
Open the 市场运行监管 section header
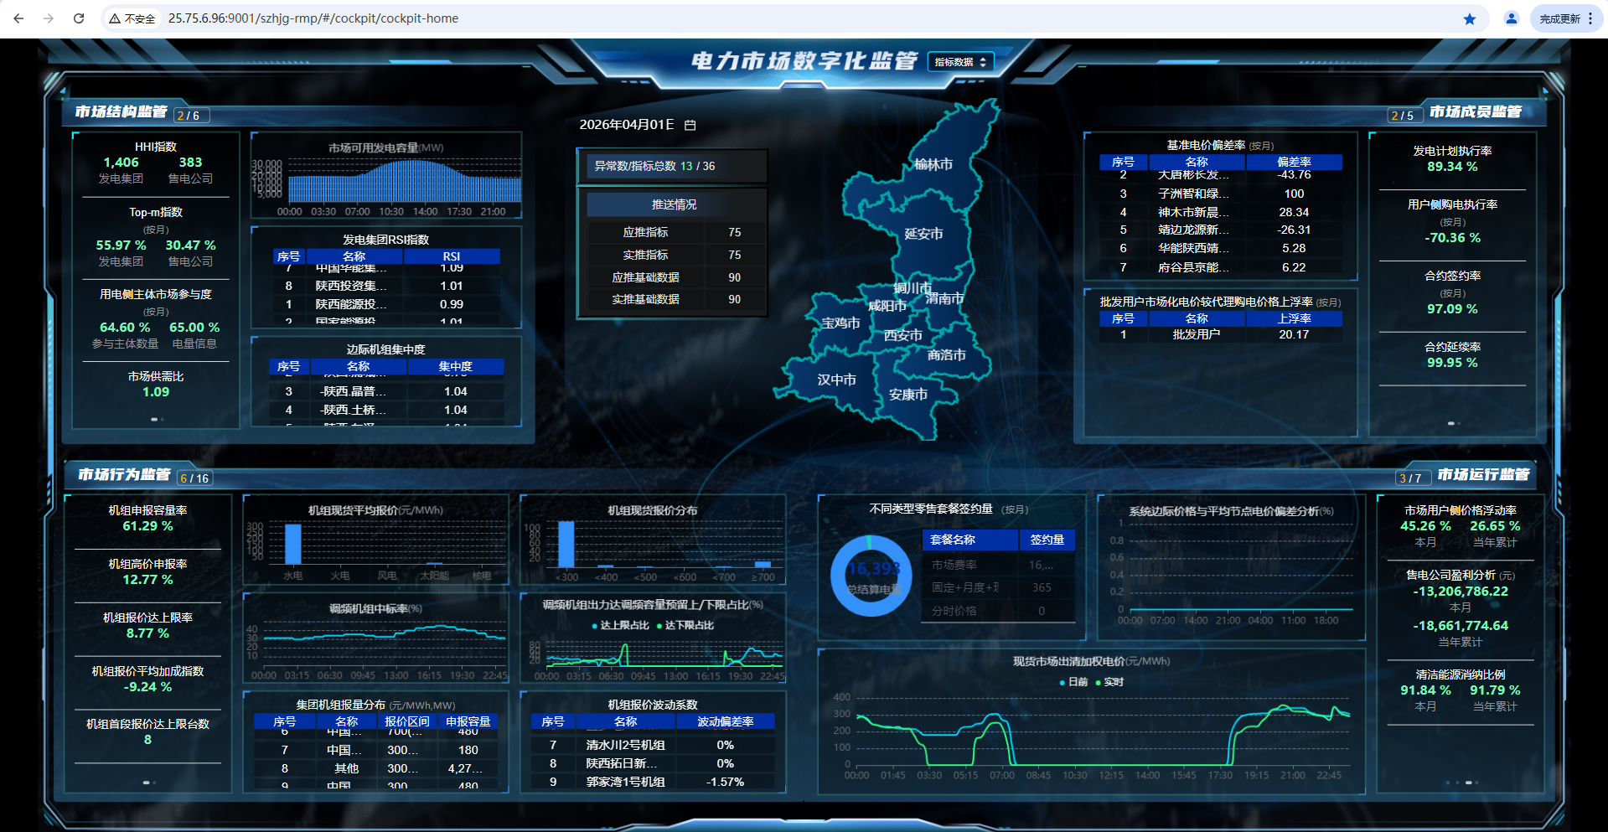(x=1483, y=475)
